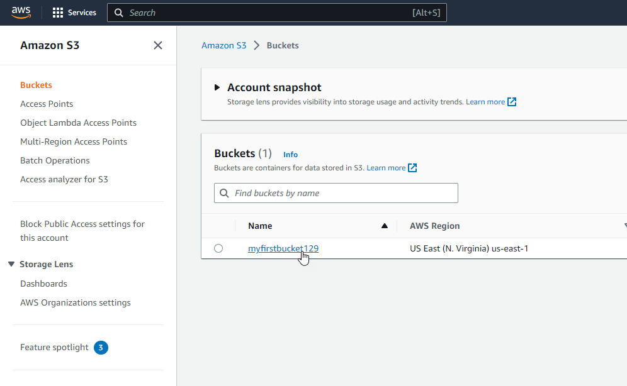Viewport: 627px width, 386px height.
Task: Select the myfirstbucket129 radio button
Action: click(218, 248)
